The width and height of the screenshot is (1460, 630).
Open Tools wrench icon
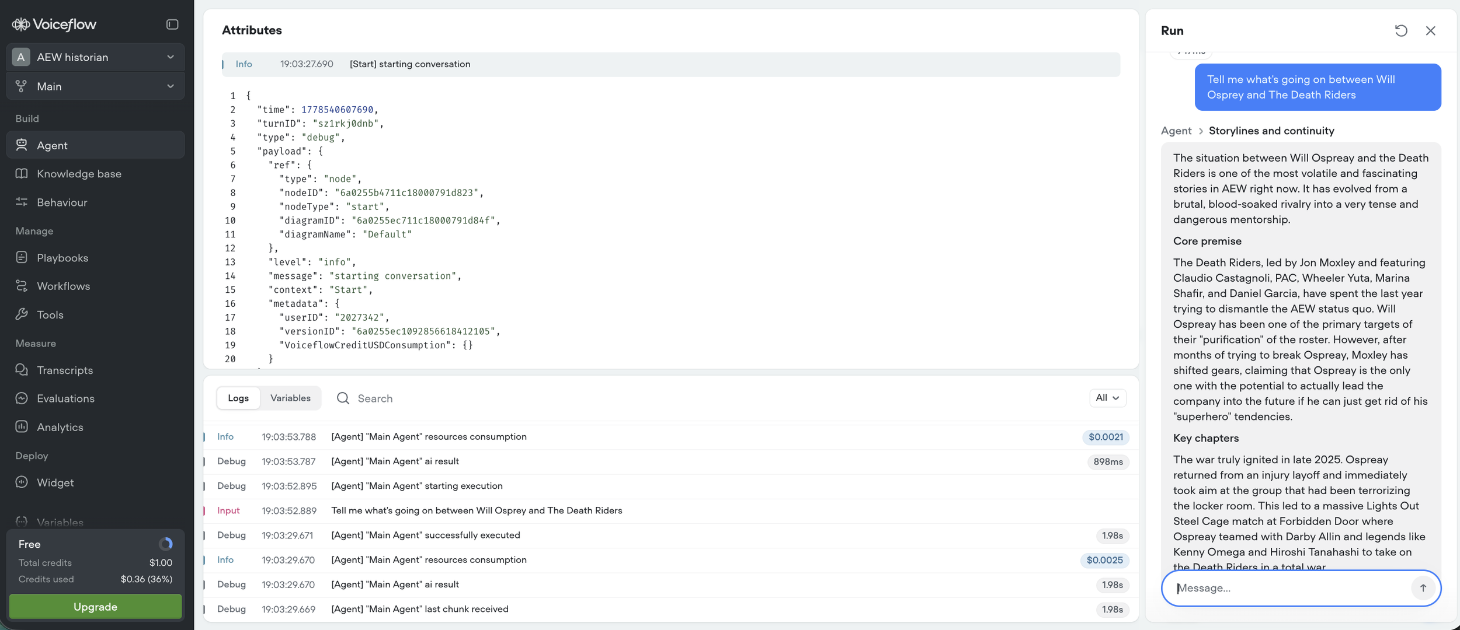(22, 314)
